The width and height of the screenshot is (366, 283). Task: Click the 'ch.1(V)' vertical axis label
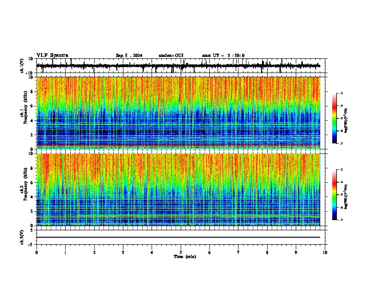click(22, 66)
